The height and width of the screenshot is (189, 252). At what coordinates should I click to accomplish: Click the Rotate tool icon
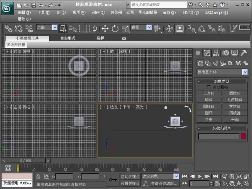(x=115, y=28)
